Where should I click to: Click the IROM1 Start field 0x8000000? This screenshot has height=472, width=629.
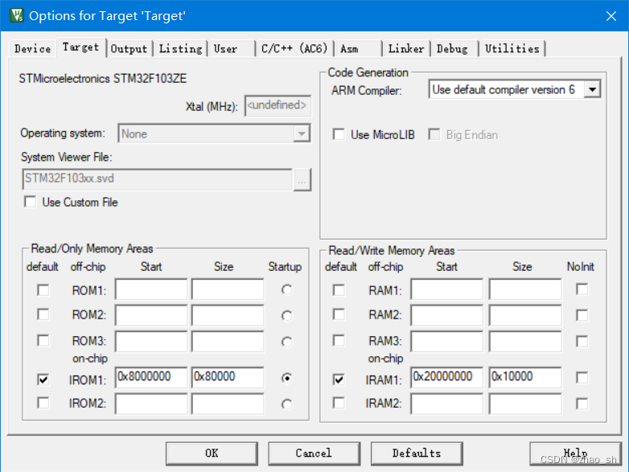(x=151, y=377)
